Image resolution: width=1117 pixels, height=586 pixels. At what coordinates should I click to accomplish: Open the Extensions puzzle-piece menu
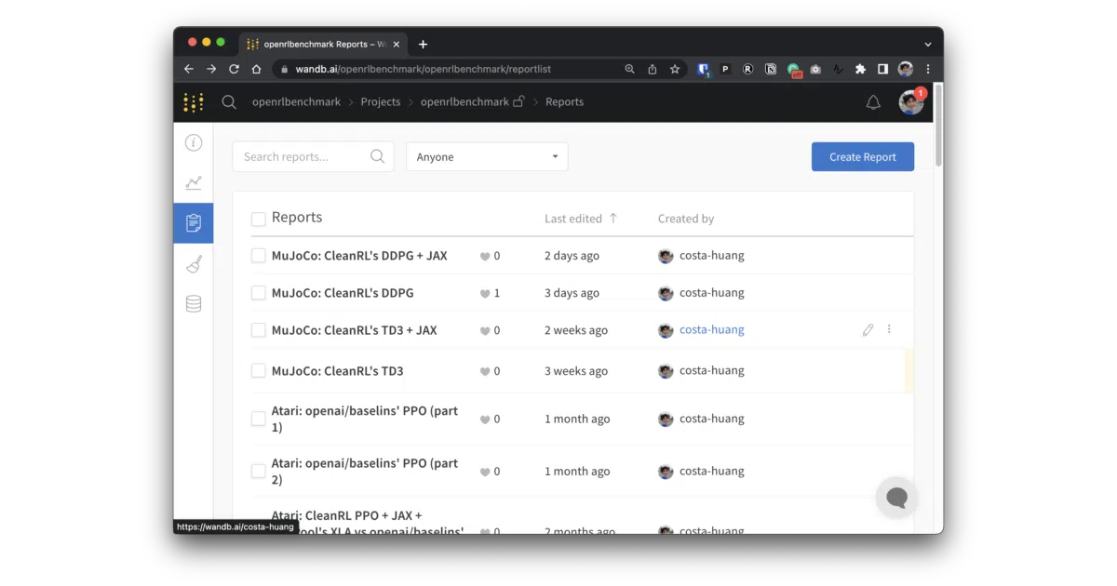point(860,69)
